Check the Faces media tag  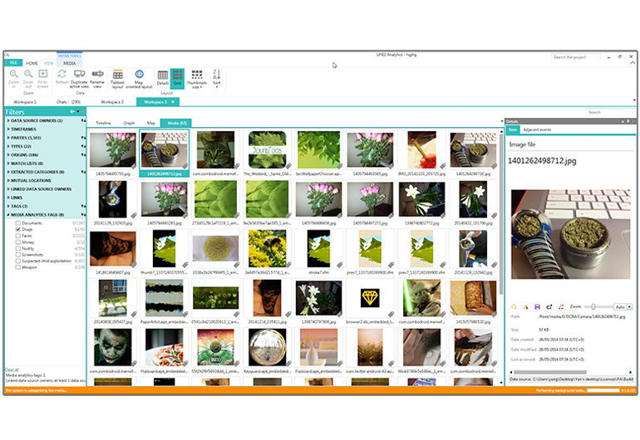pos(18,236)
